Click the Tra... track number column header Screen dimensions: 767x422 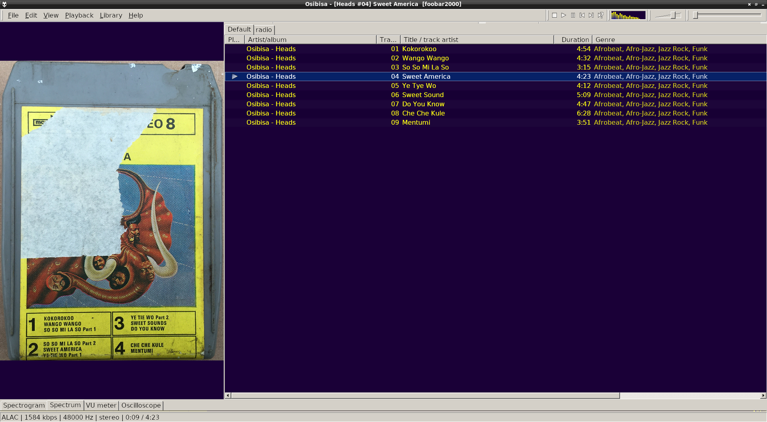pos(388,40)
